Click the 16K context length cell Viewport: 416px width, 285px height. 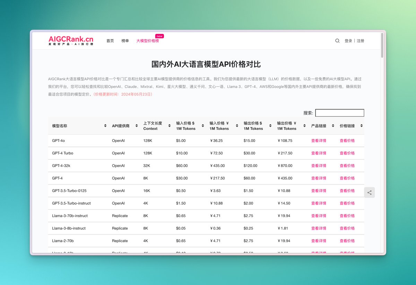pos(147,190)
